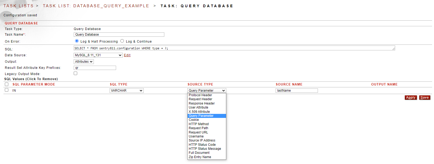Open the data source Edit link
Image resolution: width=434 pixels, height=164 pixels.
[x=127, y=55]
